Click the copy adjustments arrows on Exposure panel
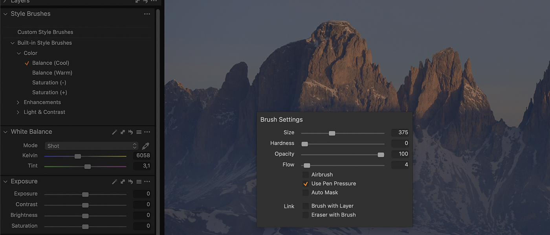The width and height of the screenshot is (550, 235). (123, 181)
